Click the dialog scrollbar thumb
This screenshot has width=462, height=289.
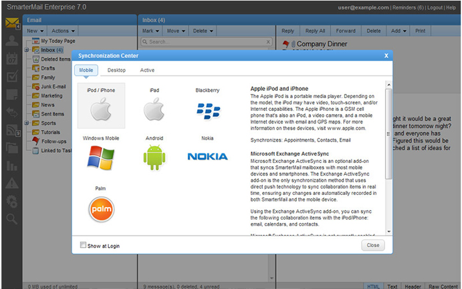[x=388, y=134]
